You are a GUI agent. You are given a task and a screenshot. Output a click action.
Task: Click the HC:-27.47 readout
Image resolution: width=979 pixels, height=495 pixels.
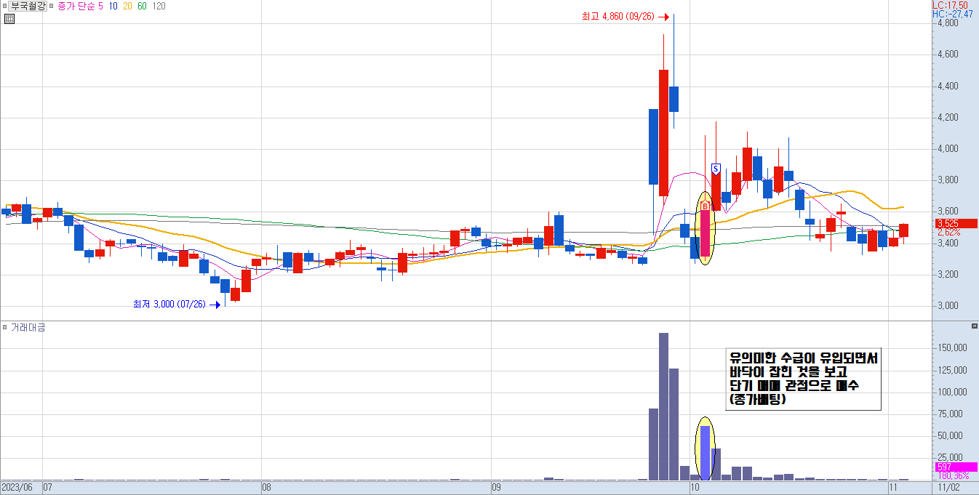pyautogui.click(x=952, y=14)
